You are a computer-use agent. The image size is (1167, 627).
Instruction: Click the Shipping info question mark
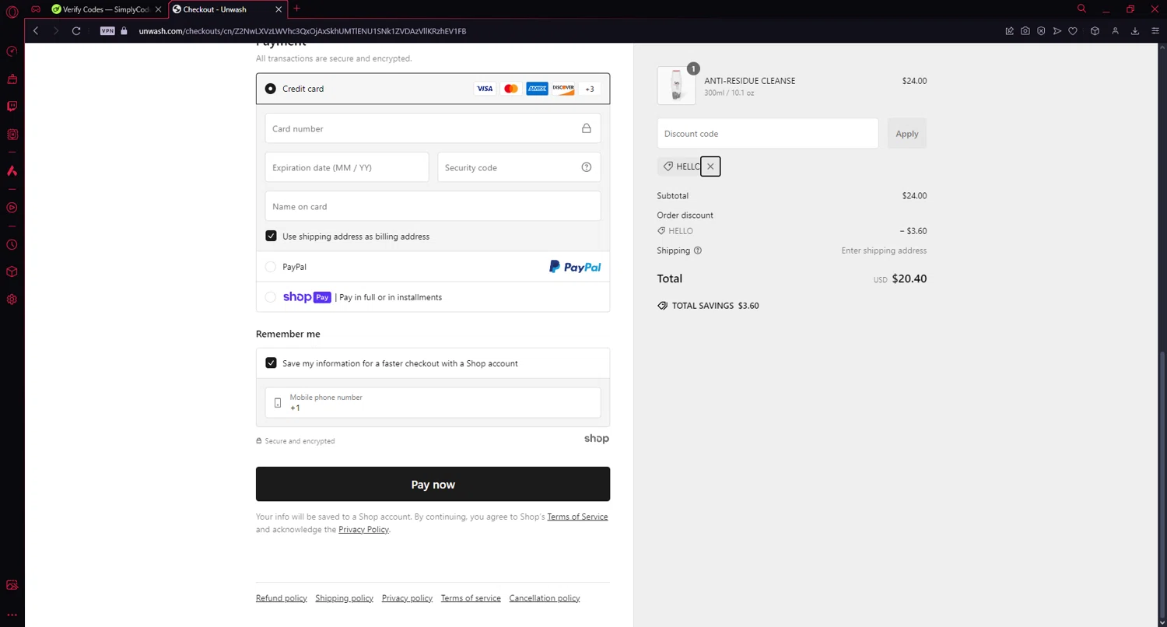coord(698,250)
